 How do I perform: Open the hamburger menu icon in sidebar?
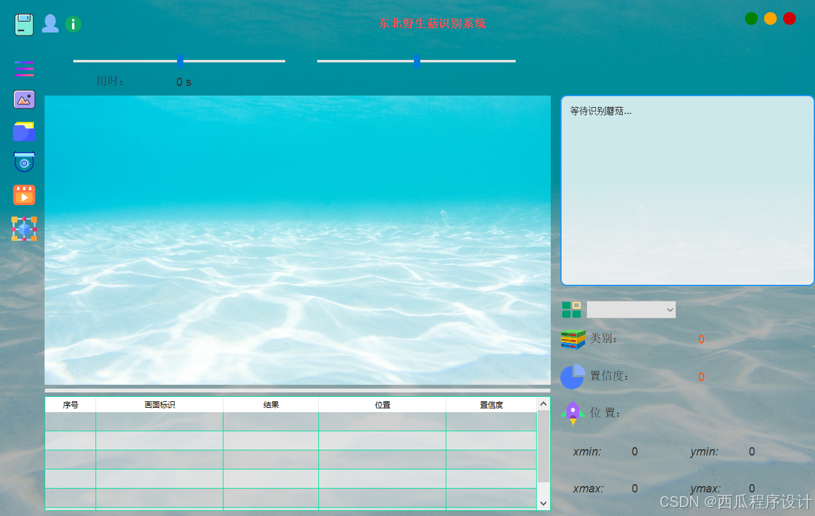coord(24,69)
